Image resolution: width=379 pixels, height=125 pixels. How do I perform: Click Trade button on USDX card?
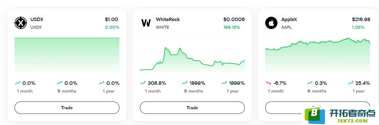click(67, 108)
